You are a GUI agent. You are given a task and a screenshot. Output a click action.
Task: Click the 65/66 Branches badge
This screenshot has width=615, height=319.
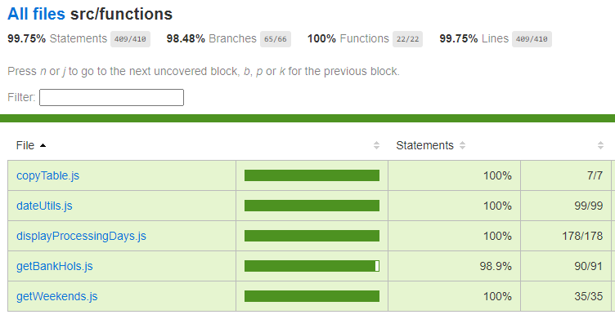(x=276, y=39)
